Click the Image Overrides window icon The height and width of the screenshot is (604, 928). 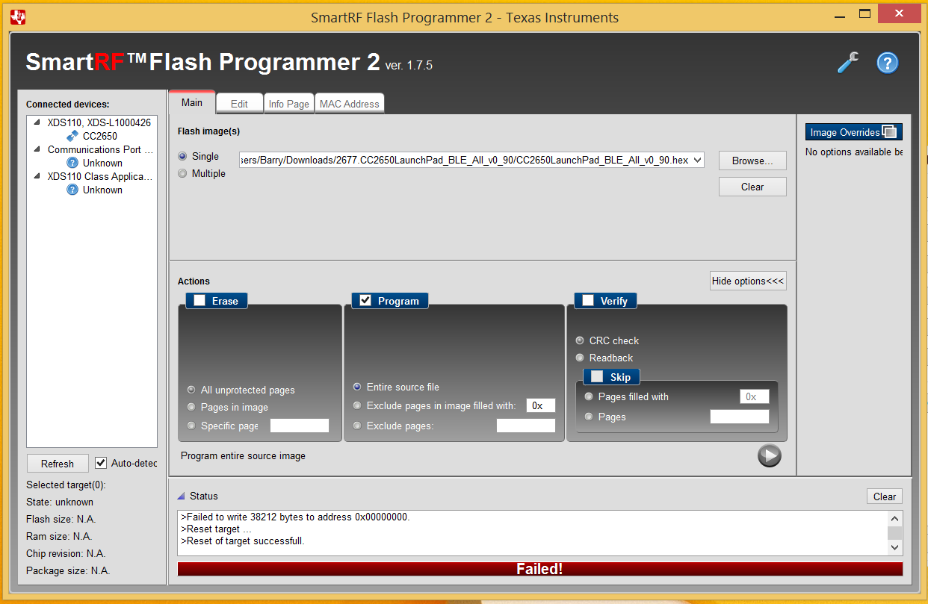(889, 132)
